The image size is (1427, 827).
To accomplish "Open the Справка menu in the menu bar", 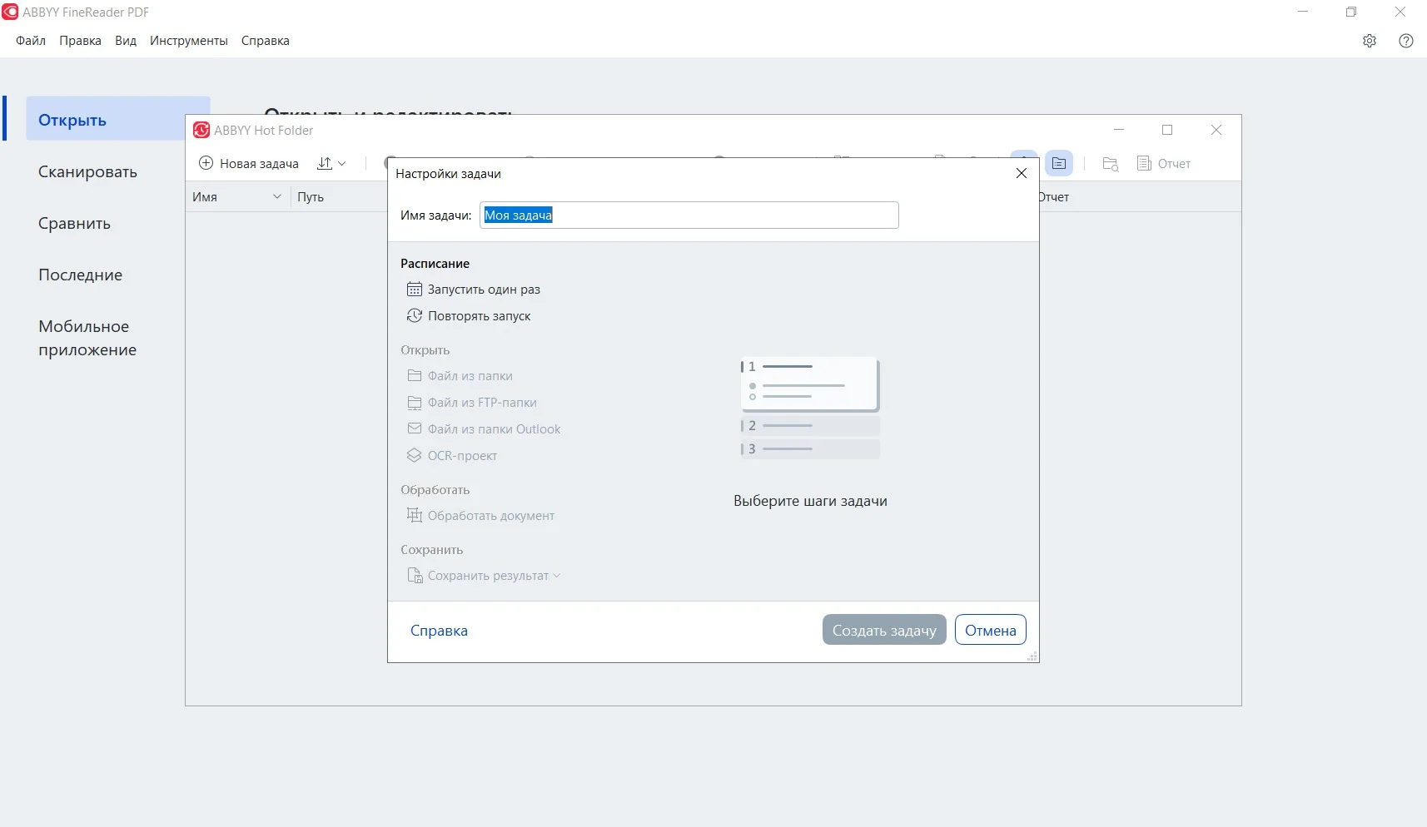I will (266, 41).
